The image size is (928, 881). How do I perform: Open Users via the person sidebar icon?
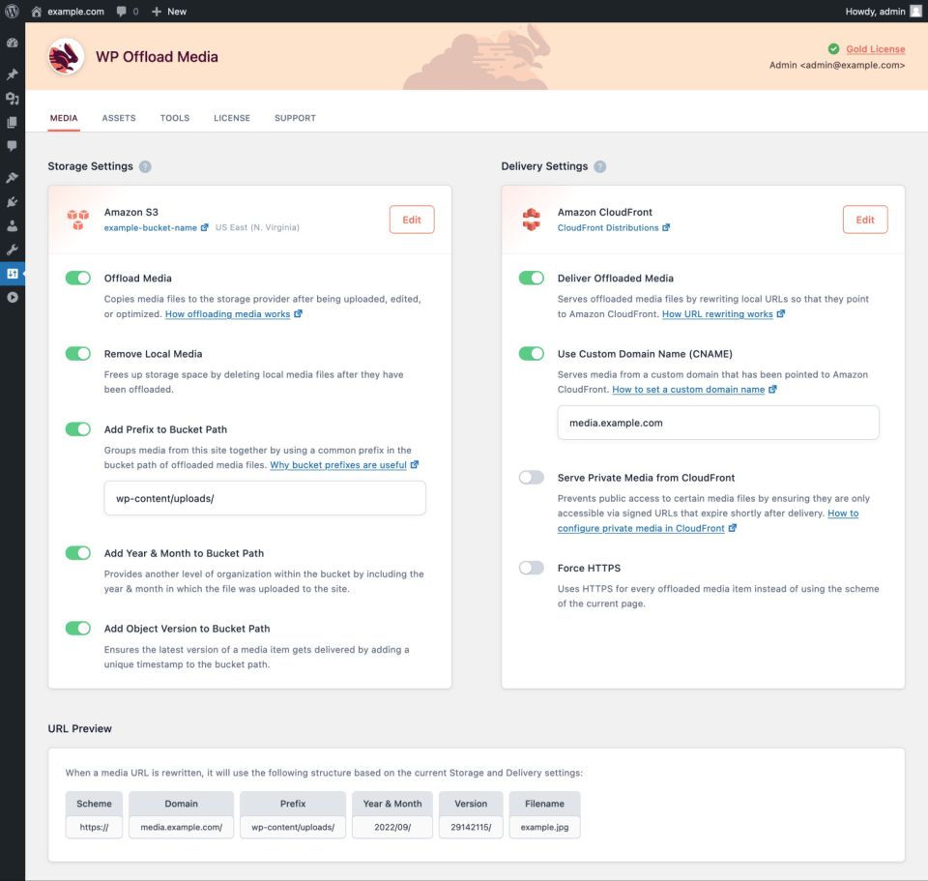pyautogui.click(x=12, y=226)
